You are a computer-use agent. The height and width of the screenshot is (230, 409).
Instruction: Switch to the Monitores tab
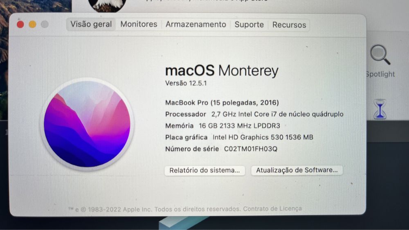pyautogui.click(x=139, y=24)
